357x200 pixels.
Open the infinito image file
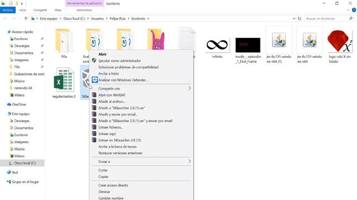coord(217,45)
